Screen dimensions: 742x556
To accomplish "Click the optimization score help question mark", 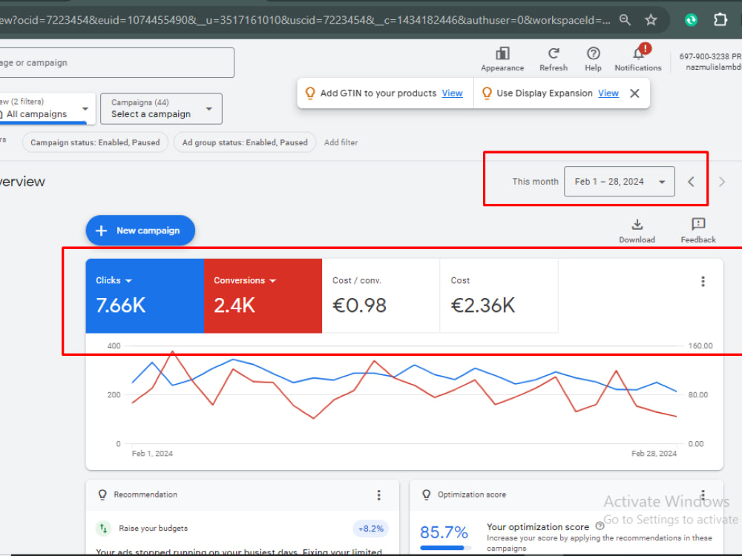I will point(600,526).
